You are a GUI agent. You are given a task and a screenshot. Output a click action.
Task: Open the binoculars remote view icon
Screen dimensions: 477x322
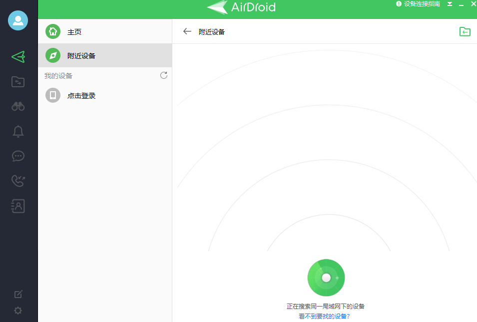tap(18, 107)
